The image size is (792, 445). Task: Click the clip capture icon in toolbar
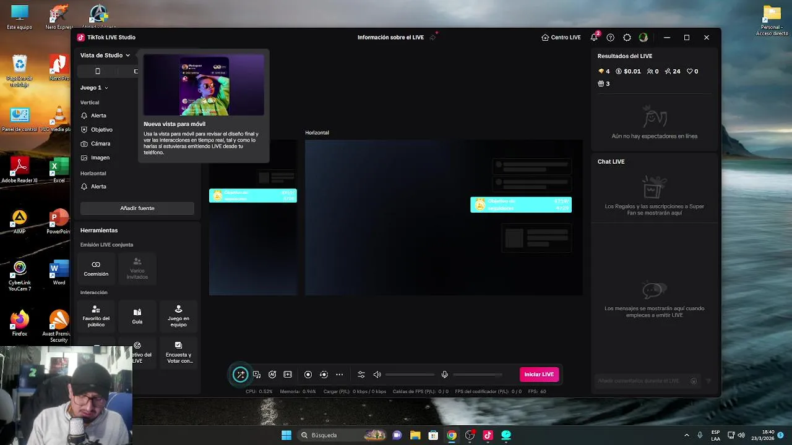[288, 375]
